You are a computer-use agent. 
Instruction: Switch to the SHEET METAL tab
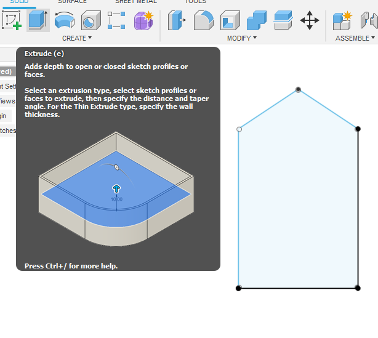(136, 2)
